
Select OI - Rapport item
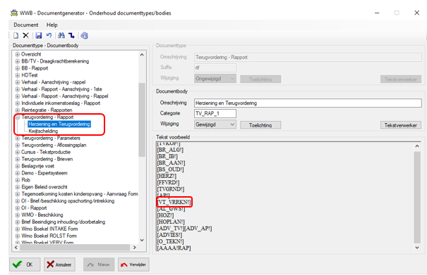coord(34,208)
